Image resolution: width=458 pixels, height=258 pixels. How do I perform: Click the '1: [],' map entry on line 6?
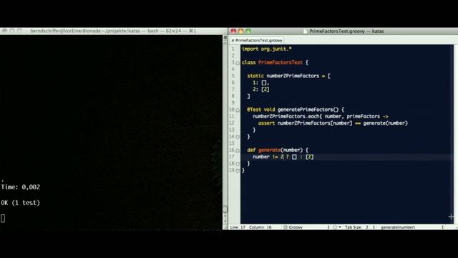(260, 83)
